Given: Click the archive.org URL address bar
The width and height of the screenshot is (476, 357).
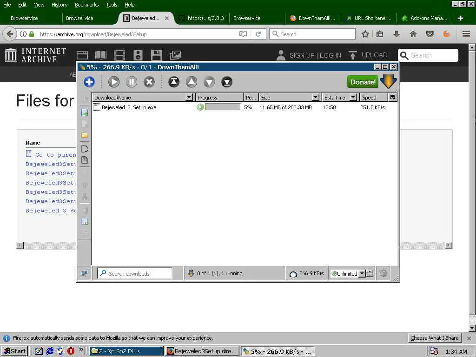Looking at the screenshot, I should point(138,34).
